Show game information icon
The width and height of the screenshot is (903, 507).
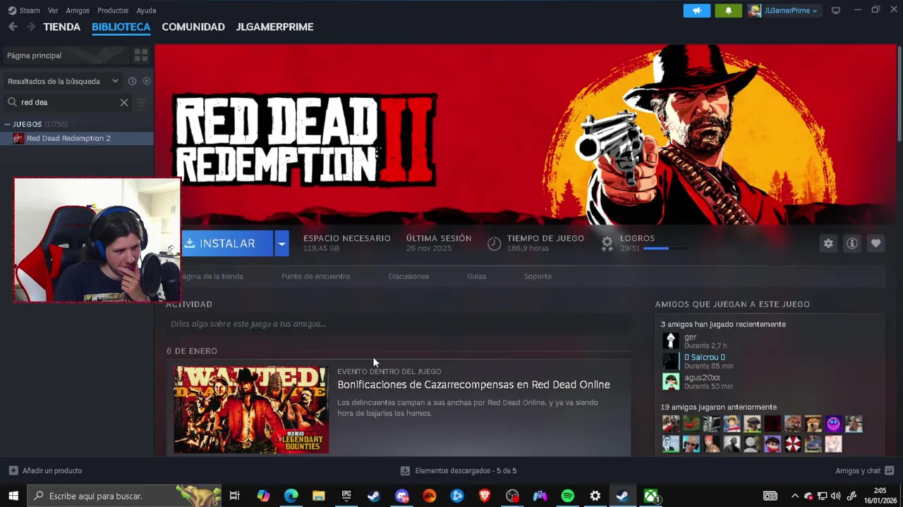pyautogui.click(x=852, y=243)
